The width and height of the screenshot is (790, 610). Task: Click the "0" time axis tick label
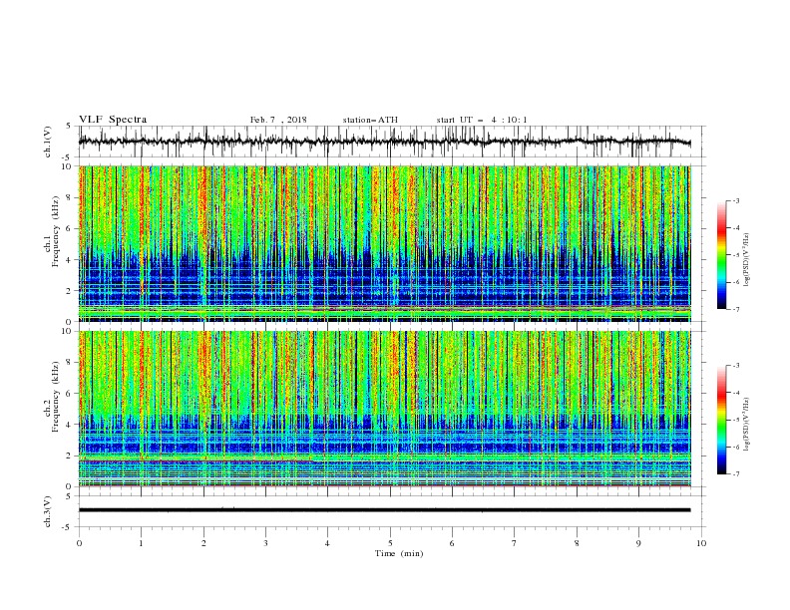coord(79,543)
